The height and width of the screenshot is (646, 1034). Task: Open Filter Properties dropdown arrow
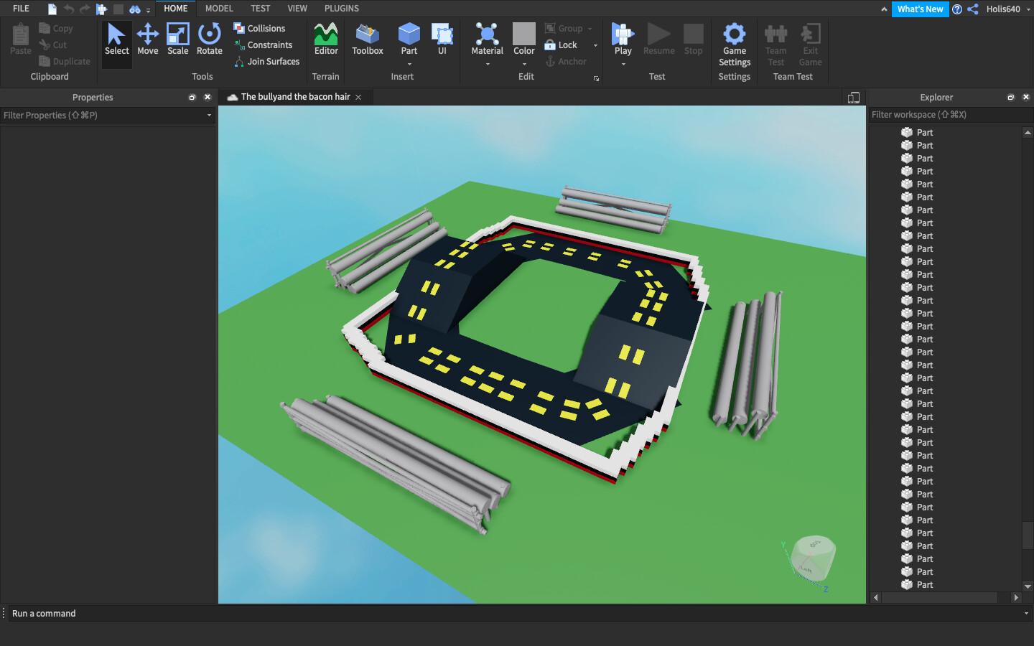tap(209, 116)
